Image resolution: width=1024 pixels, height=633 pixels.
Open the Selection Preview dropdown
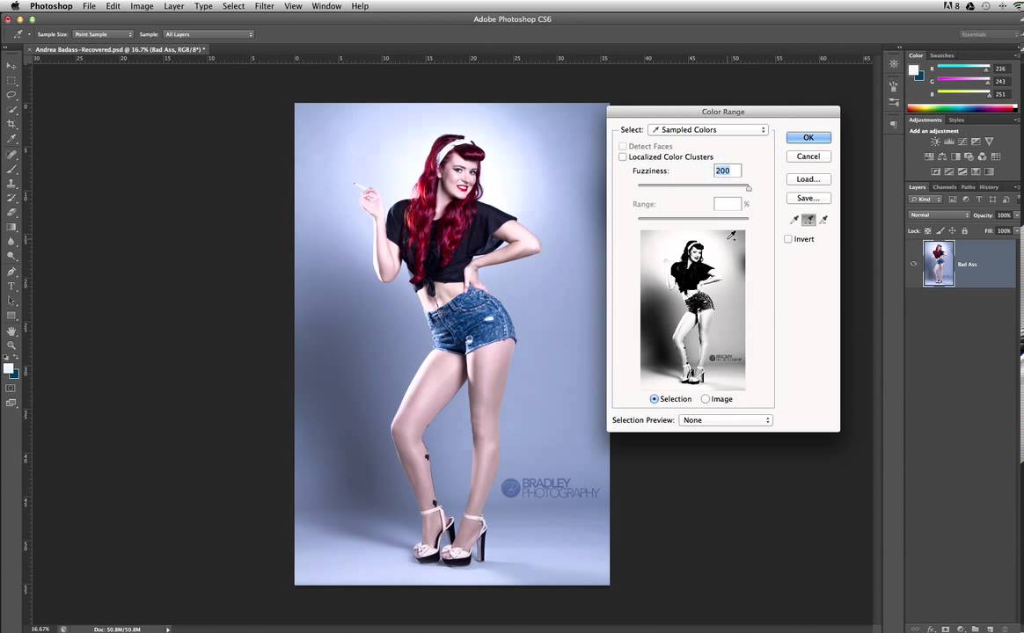coord(726,420)
